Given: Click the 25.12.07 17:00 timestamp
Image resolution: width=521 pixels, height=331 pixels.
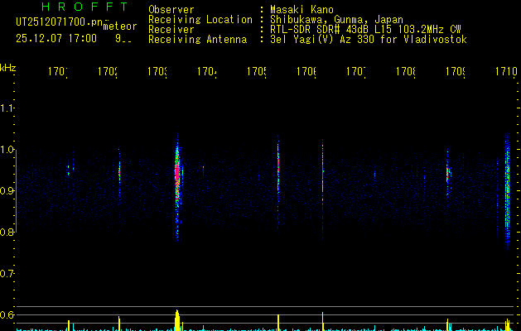Looking at the screenshot, I should tap(55, 38).
